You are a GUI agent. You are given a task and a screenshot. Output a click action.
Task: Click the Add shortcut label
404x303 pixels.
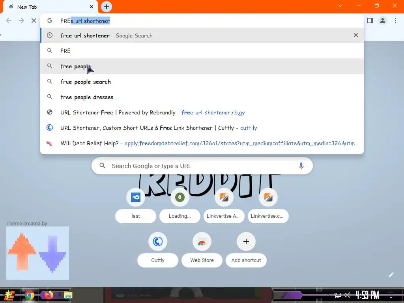click(x=246, y=260)
